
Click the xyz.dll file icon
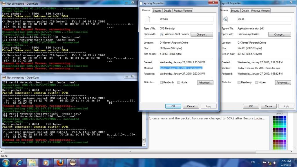pos(225,19)
